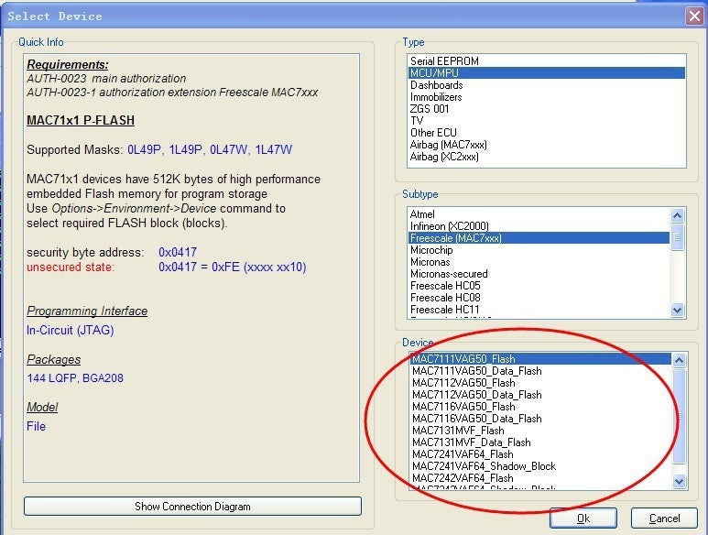
Task: Click the Subtype list scroll up arrow
Action: pos(677,215)
